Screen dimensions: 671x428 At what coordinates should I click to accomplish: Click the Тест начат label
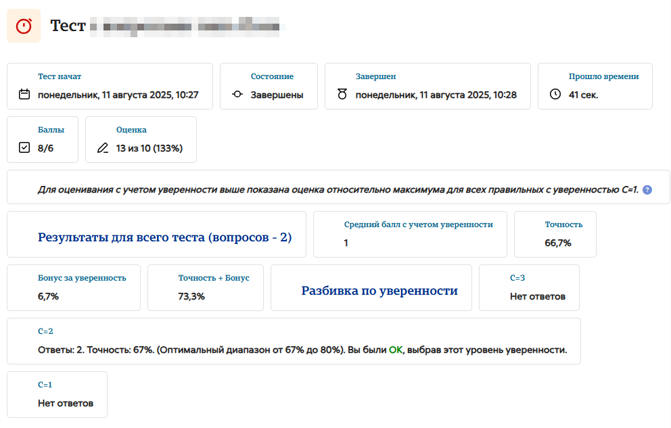pyautogui.click(x=60, y=76)
